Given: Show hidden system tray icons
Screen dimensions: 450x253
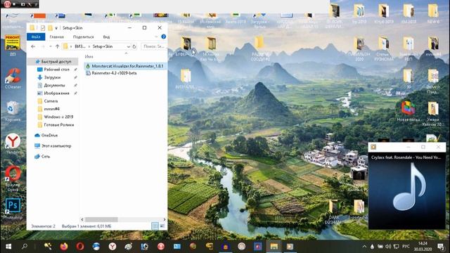Looking at the screenshot, I should (x=364, y=247).
